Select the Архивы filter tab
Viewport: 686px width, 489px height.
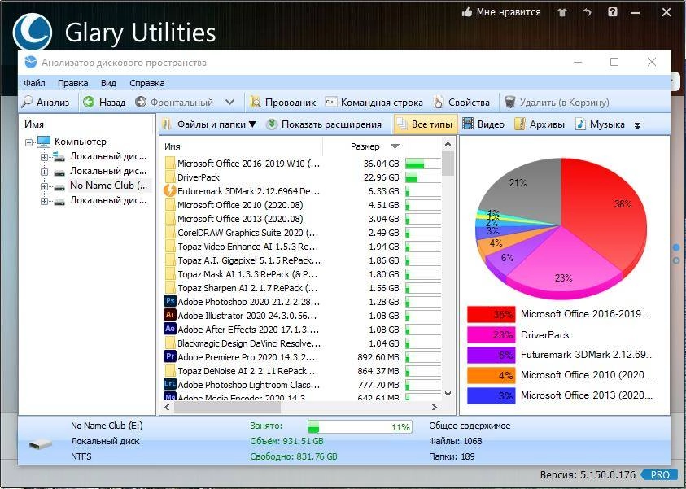coord(540,124)
